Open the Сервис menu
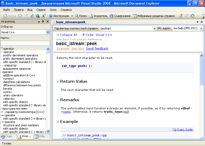The height and width of the screenshot is (146, 205). pyautogui.click(x=41, y=10)
